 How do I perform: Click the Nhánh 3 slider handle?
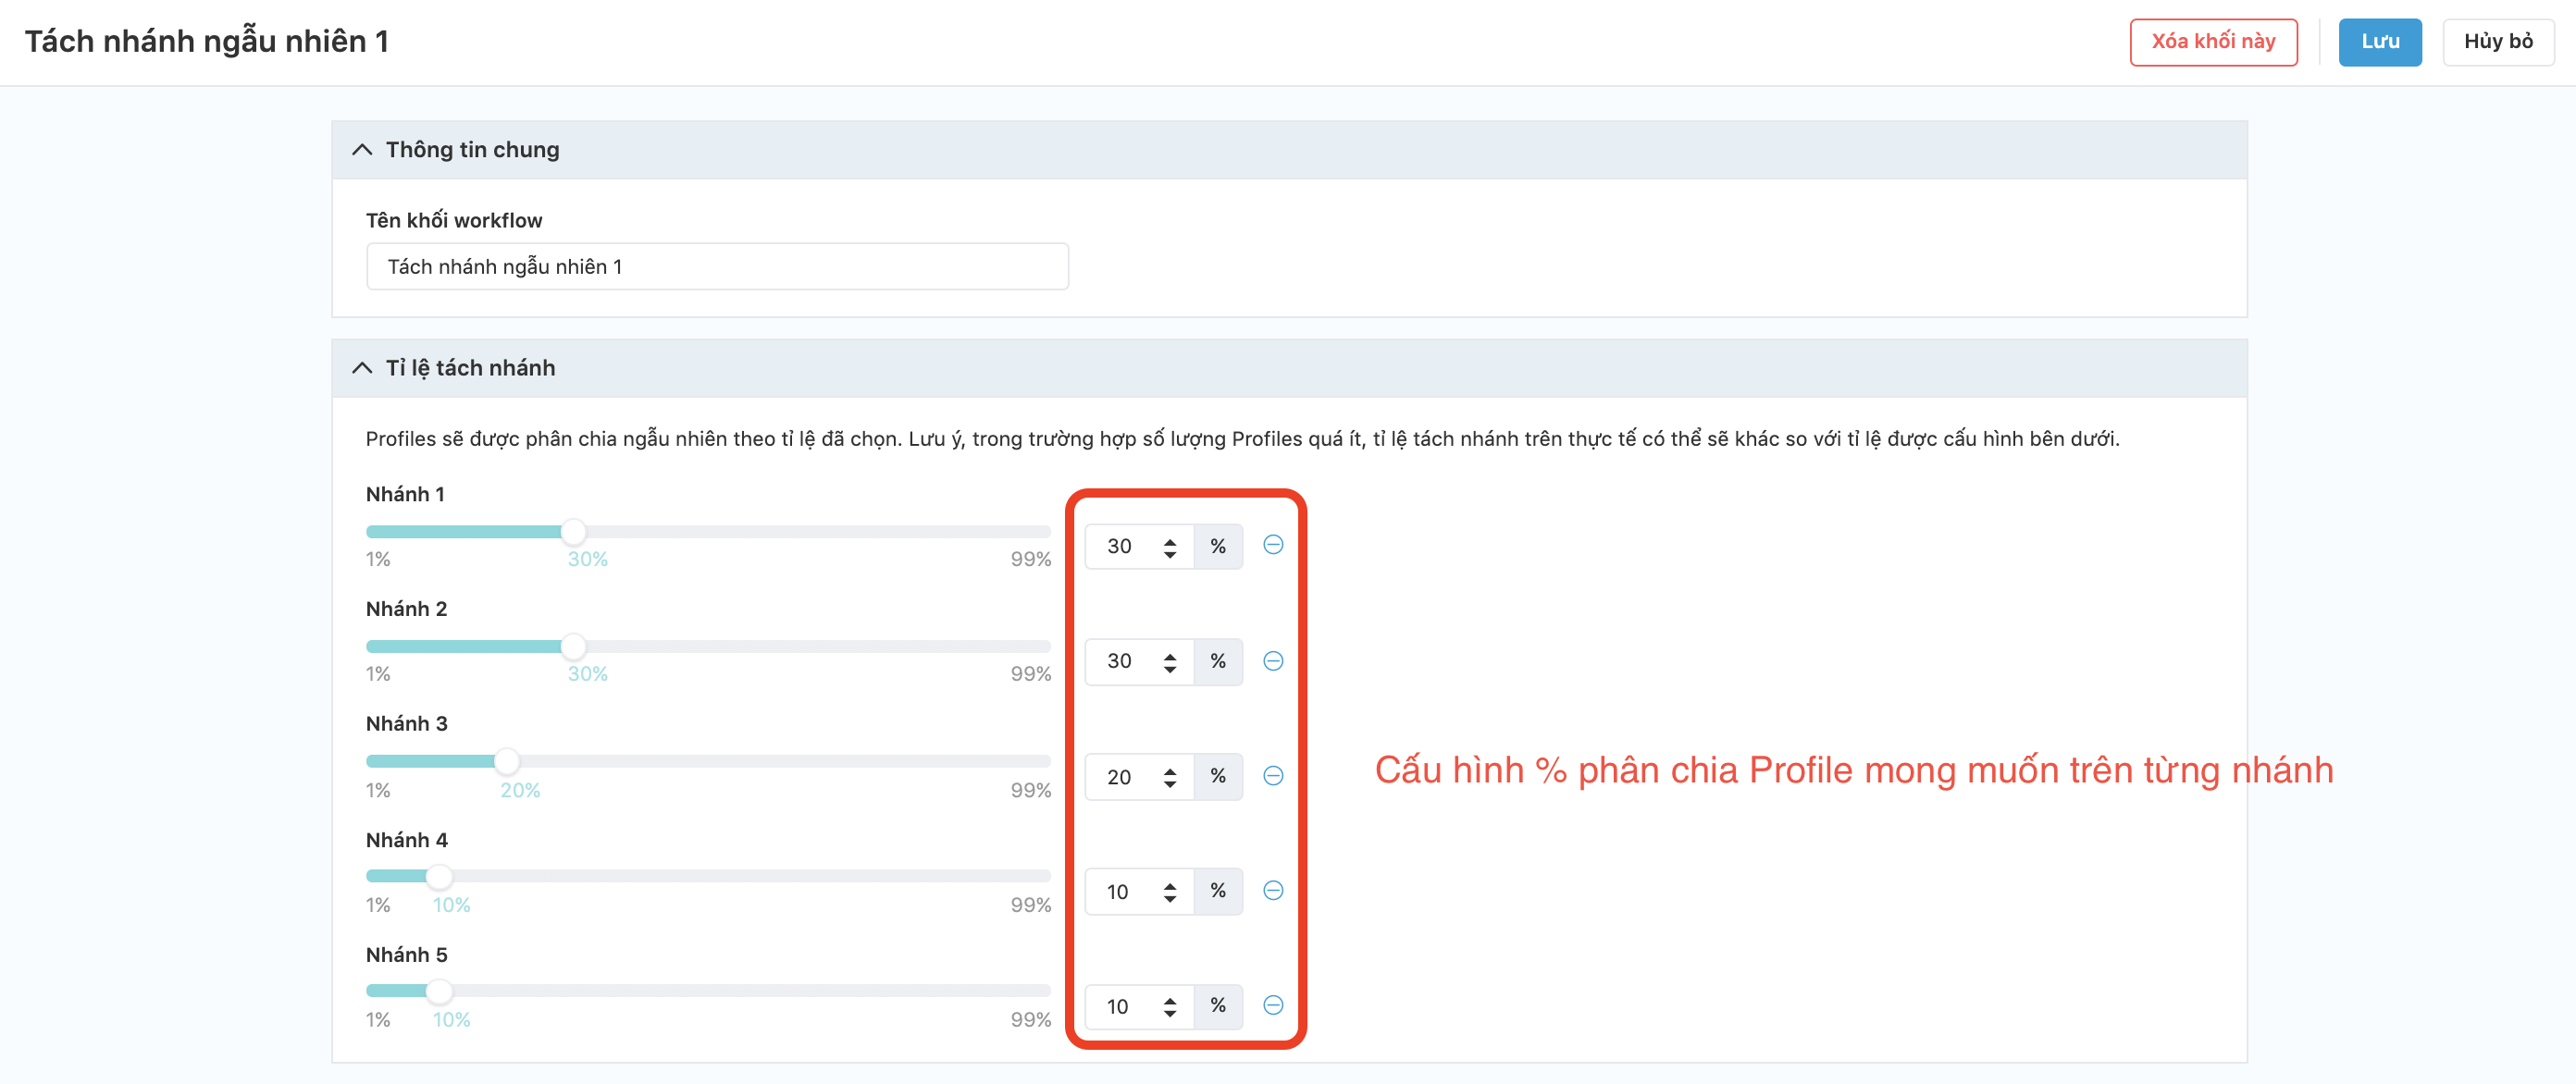[507, 762]
